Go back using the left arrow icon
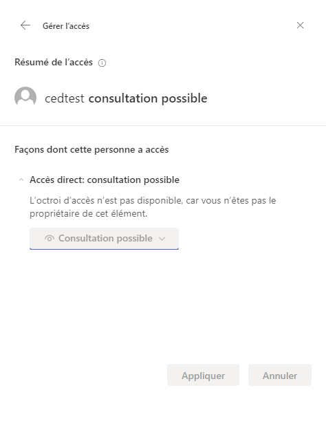326x443 pixels. point(25,25)
